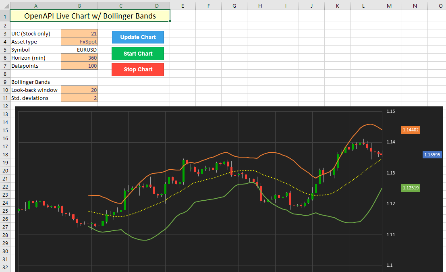Select the OpenAPI Live Chart title cell
Image resolution: width=446 pixels, height=272 pixels.
coord(90,16)
